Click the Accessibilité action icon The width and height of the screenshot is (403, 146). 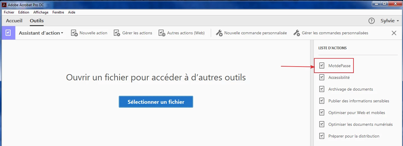coord(322,77)
